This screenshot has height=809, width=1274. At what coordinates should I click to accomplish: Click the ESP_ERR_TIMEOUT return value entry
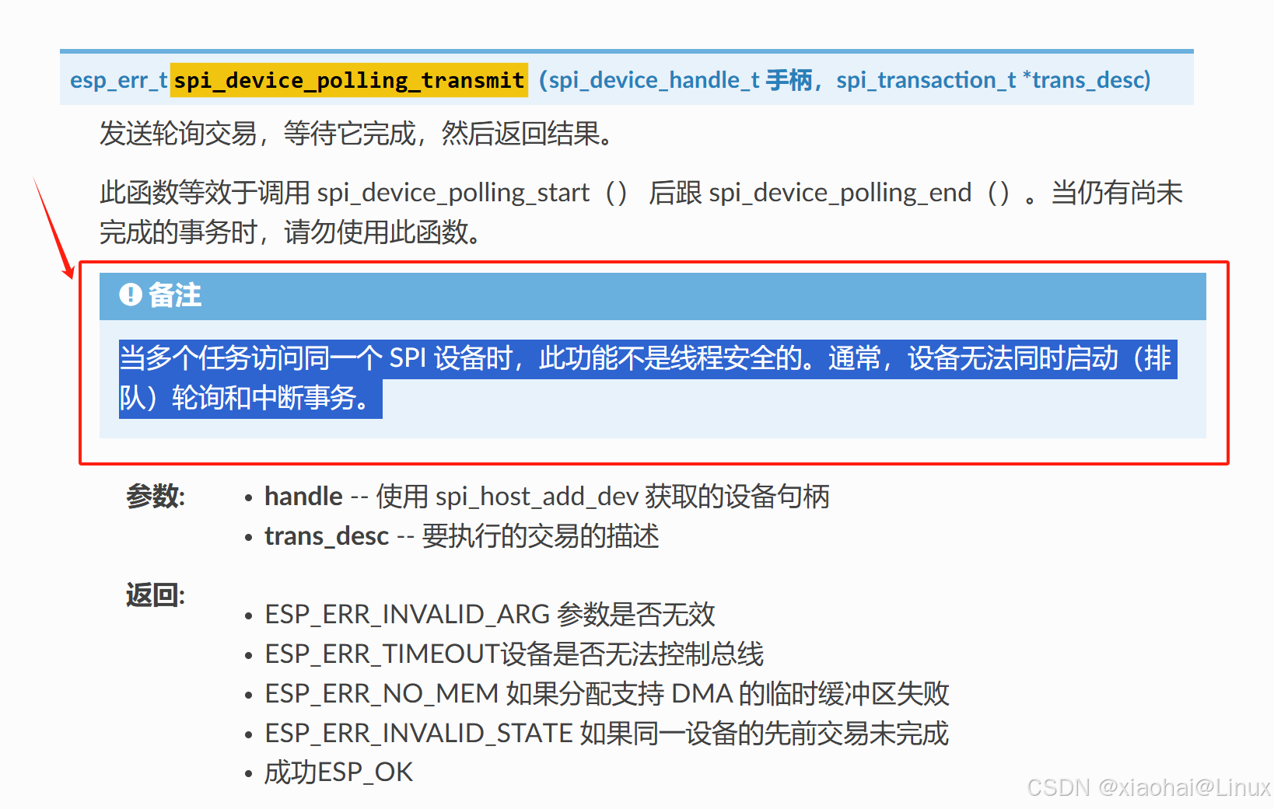pyautogui.click(x=513, y=654)
